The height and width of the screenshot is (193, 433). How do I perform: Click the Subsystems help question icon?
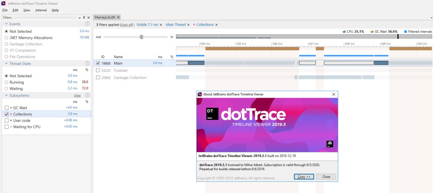click(x=87, y=95)
